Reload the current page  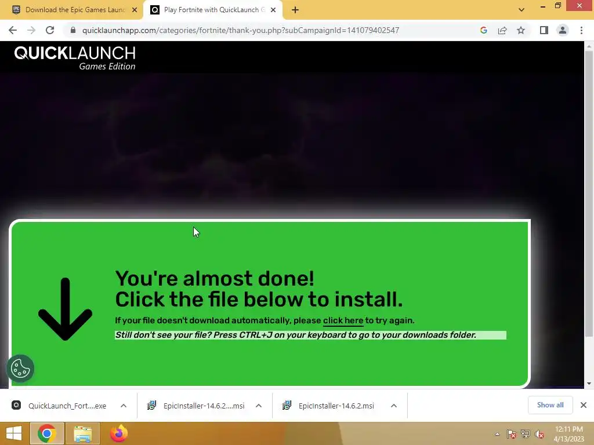(x=50, y=30)
